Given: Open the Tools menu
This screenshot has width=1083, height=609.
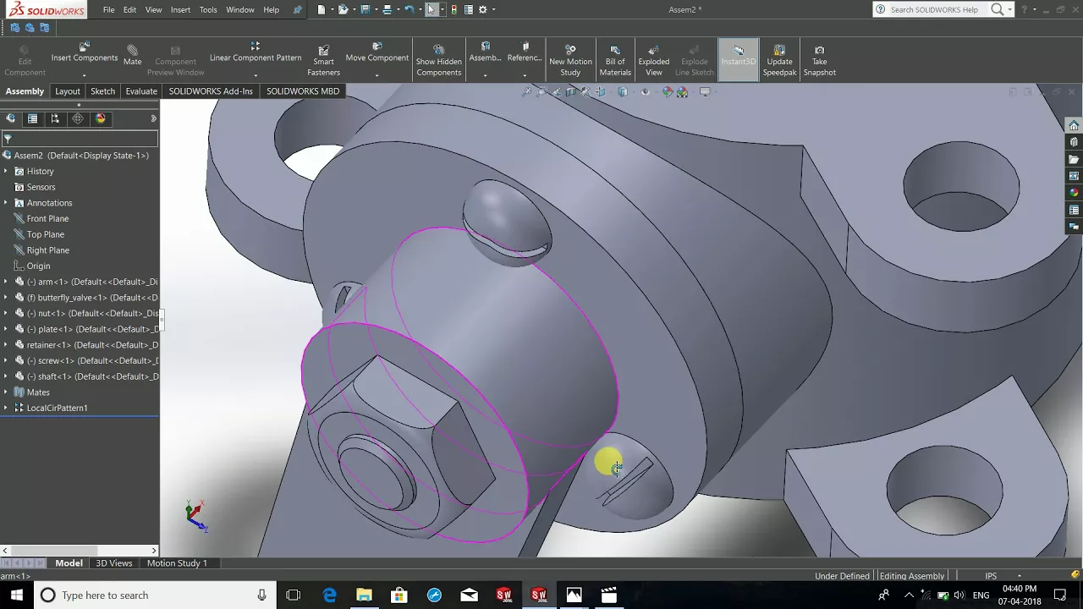Looking at the screenshot, I should tap(208, 9).
